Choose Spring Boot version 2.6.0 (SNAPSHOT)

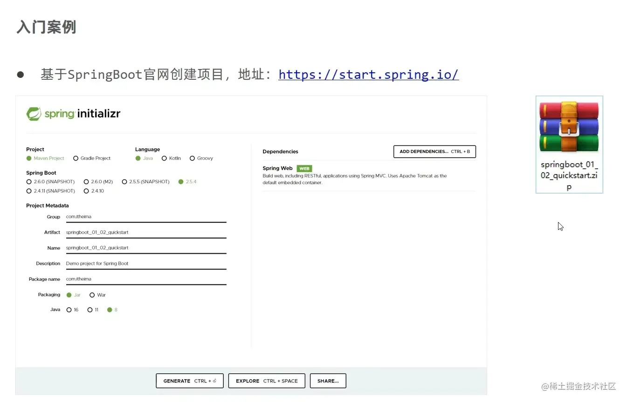pos(29,181)
